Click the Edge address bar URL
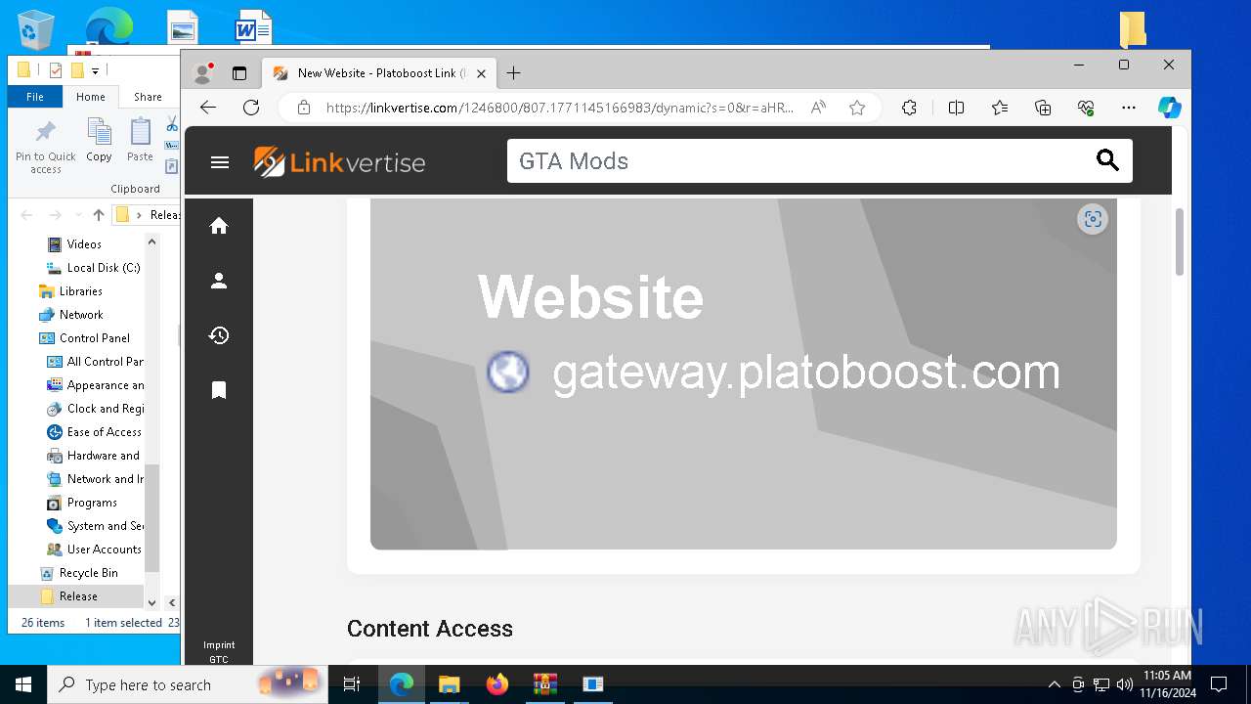Screen dimensions: 1251x704 pos(560,108)
